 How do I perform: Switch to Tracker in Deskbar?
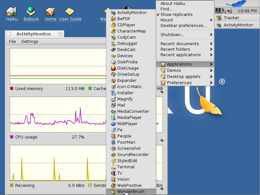coord(237,18)
